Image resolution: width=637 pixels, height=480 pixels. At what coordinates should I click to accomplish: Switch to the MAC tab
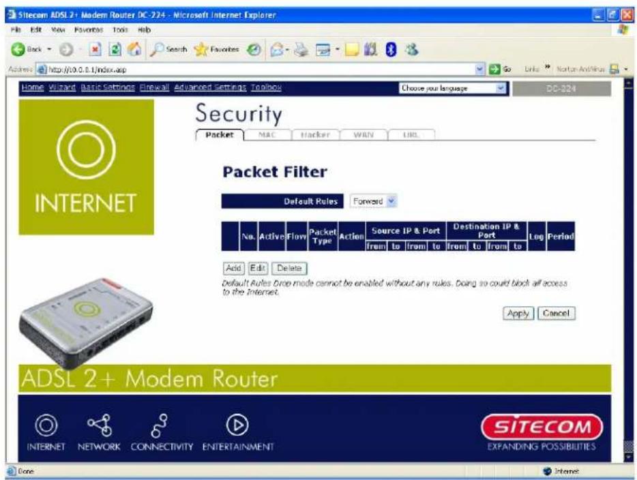267,135
